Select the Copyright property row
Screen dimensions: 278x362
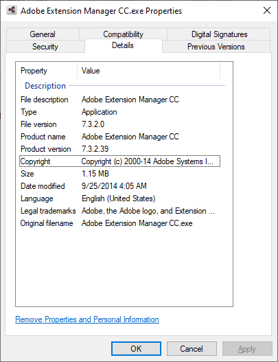pos(119,161)
